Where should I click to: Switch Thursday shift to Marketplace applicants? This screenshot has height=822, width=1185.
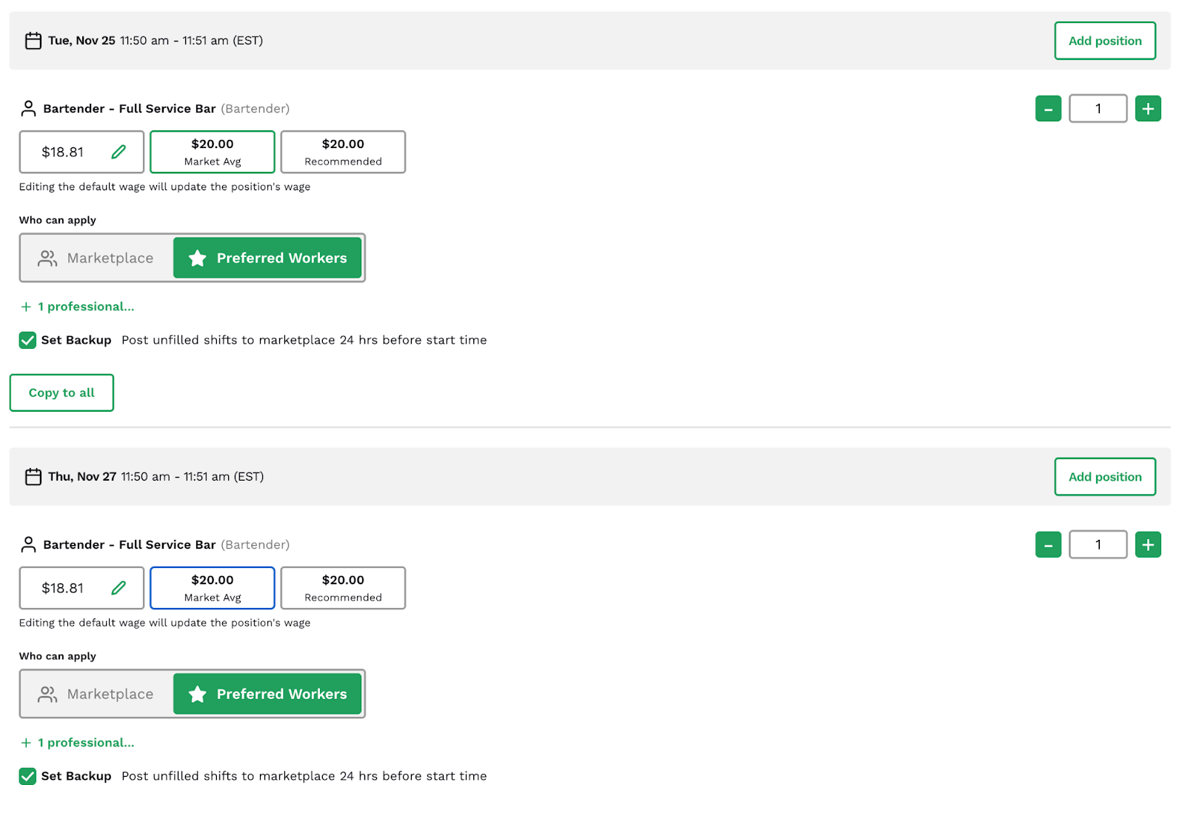coord(97,694)
